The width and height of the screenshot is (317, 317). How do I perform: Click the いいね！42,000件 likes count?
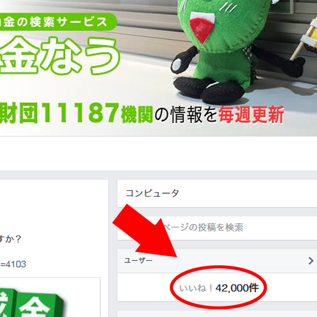pyautogui.click(x=219, y=288)
